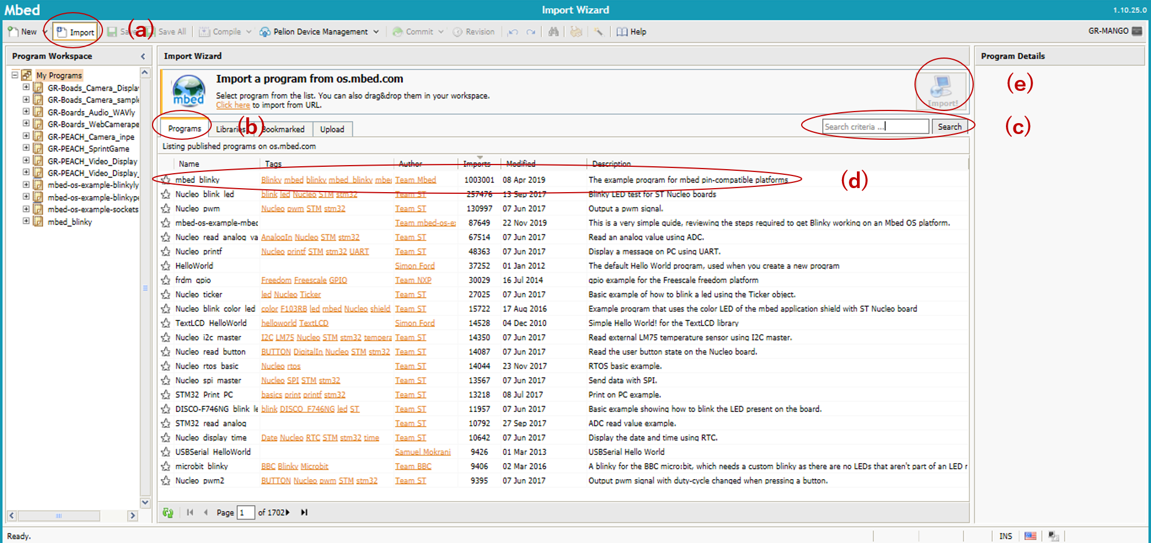Switch to the Upload tab
The height and width of the screenshot is (543, 1151).
coord(332,129)
